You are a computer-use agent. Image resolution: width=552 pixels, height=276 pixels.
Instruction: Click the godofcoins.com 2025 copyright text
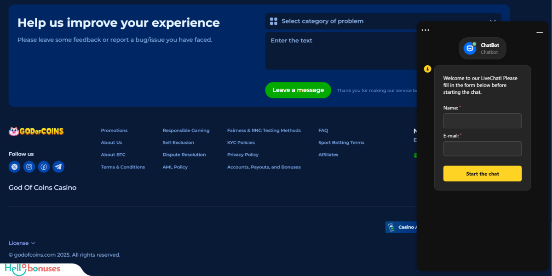[64, 255]
